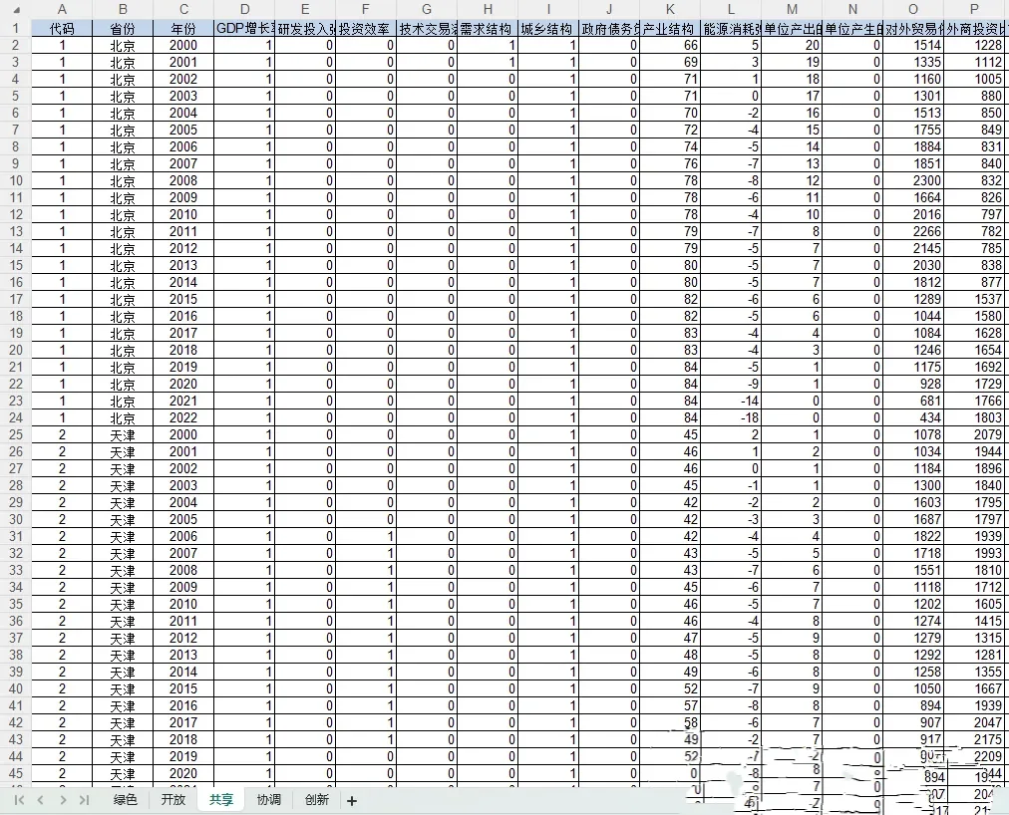Click the 对外贸易 header cell

coord(913,28)
